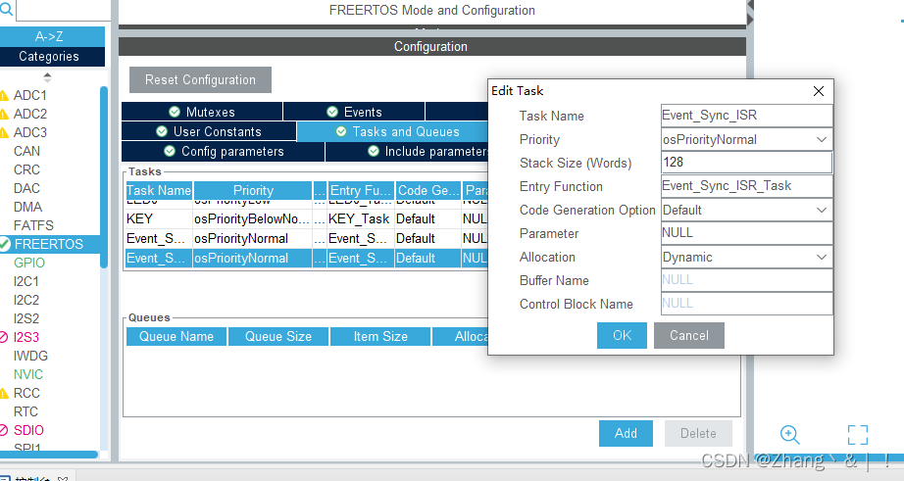Select CAN in categories list
This screenshot has height=481, width=904.
pos(26,152)
